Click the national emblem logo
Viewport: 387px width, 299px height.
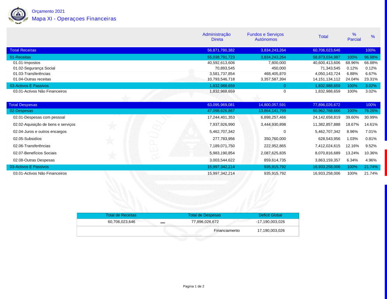tap(18, 15)
